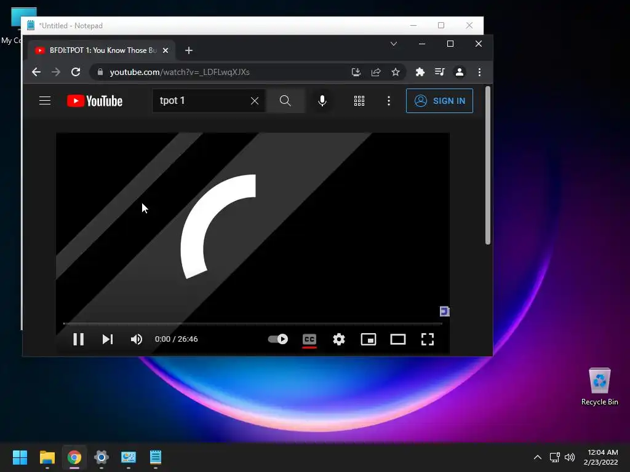Open video settings gear in player

pos(339,339)
